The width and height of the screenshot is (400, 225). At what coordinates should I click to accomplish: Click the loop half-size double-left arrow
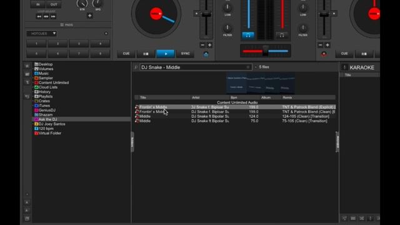click(39, 17)
